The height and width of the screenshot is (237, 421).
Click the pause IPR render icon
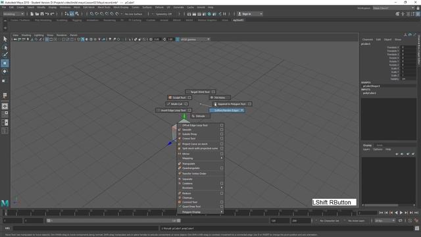click(225, 14)
